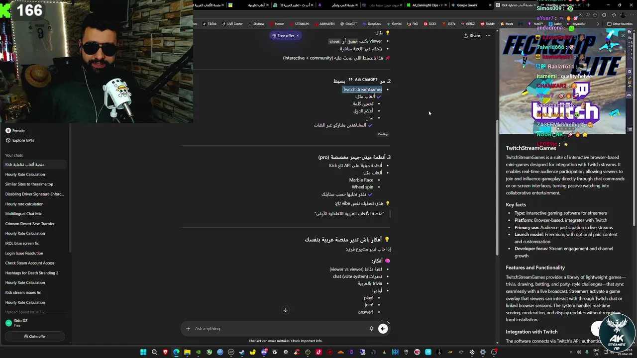
Task: Open a new browser tab
Action: 588,5
